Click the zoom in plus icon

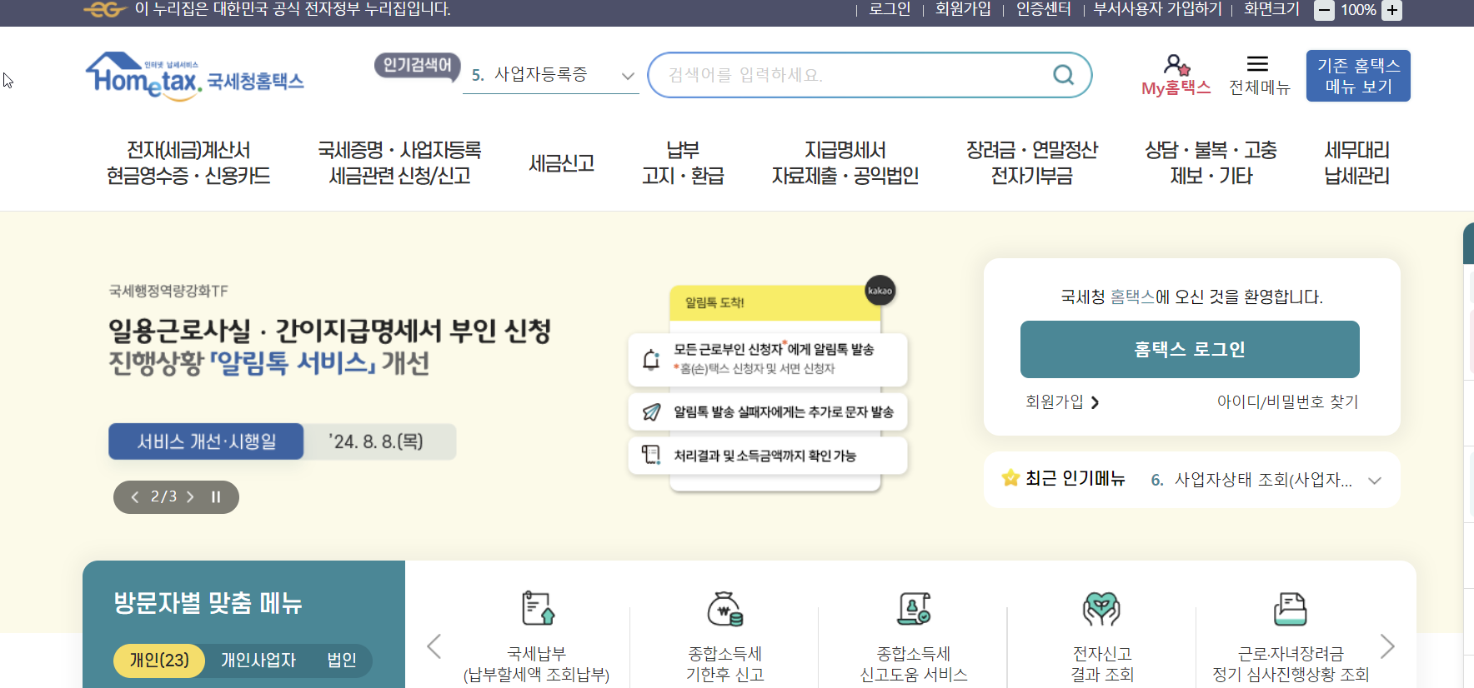[1391, 10]
